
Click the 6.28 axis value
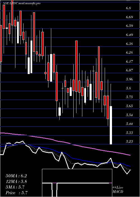(129, 53)
